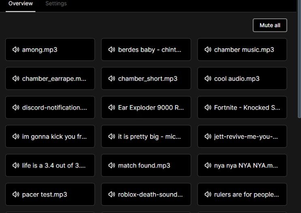Viewport: 301px width, 213px height.
Task: Switch to the Overview tab
Action: click(x=21, y=4)
